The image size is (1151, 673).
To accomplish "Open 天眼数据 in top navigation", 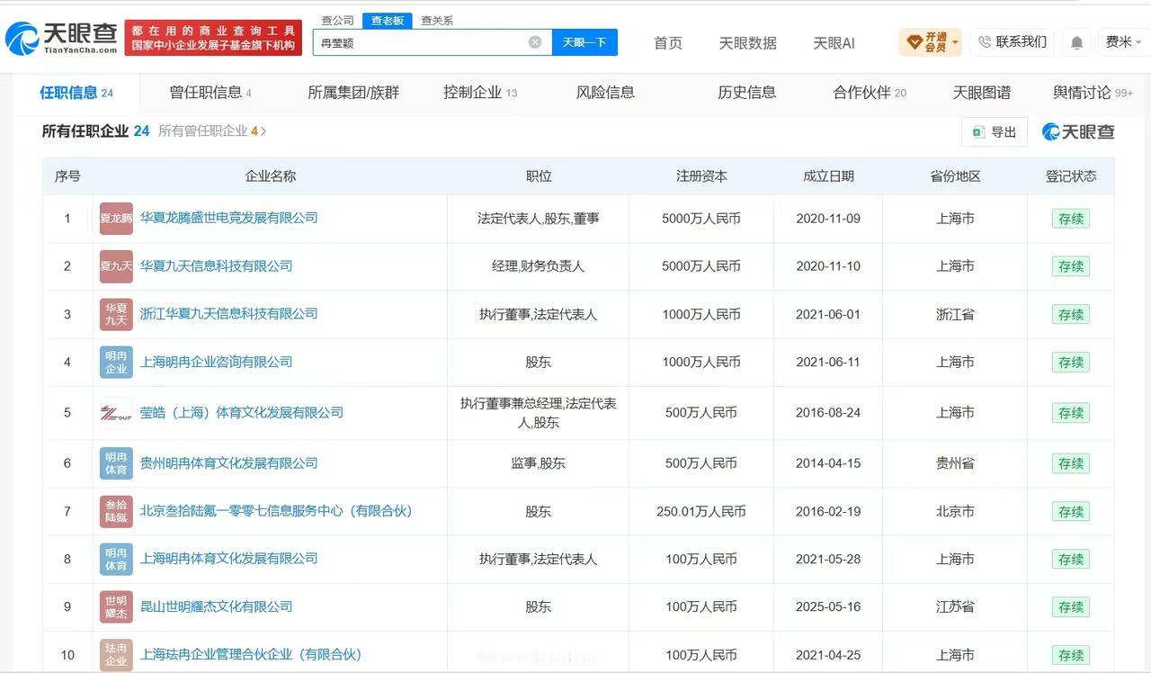I will 747,43.
